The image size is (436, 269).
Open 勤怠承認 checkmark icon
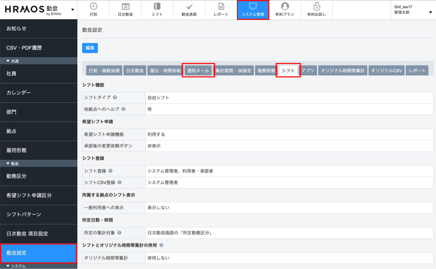(x=189, y=7)
